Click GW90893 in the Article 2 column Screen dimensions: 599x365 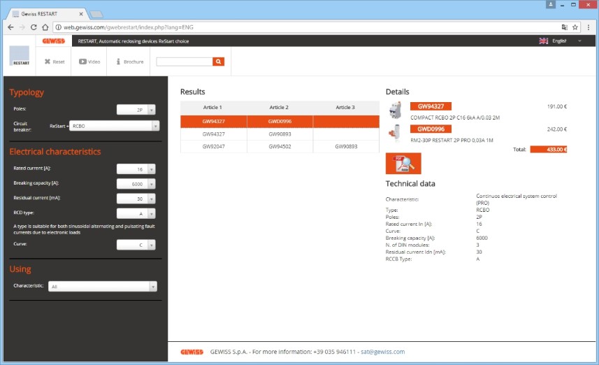tap(280, 134)
